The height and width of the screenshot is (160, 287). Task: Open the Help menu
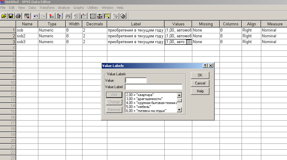120,8
